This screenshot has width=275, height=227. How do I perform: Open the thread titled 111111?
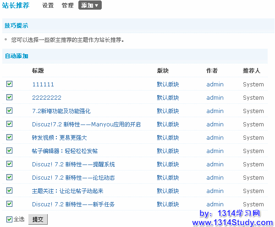click(x=43, y=85)
